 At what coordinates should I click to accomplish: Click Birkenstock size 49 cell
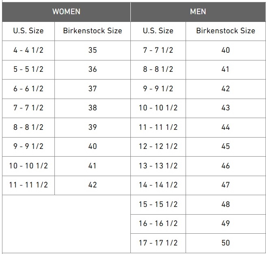point(225,224)
